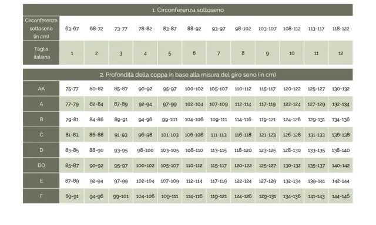Click the 63-67 underbust measurement

click(x=72, y=29)
